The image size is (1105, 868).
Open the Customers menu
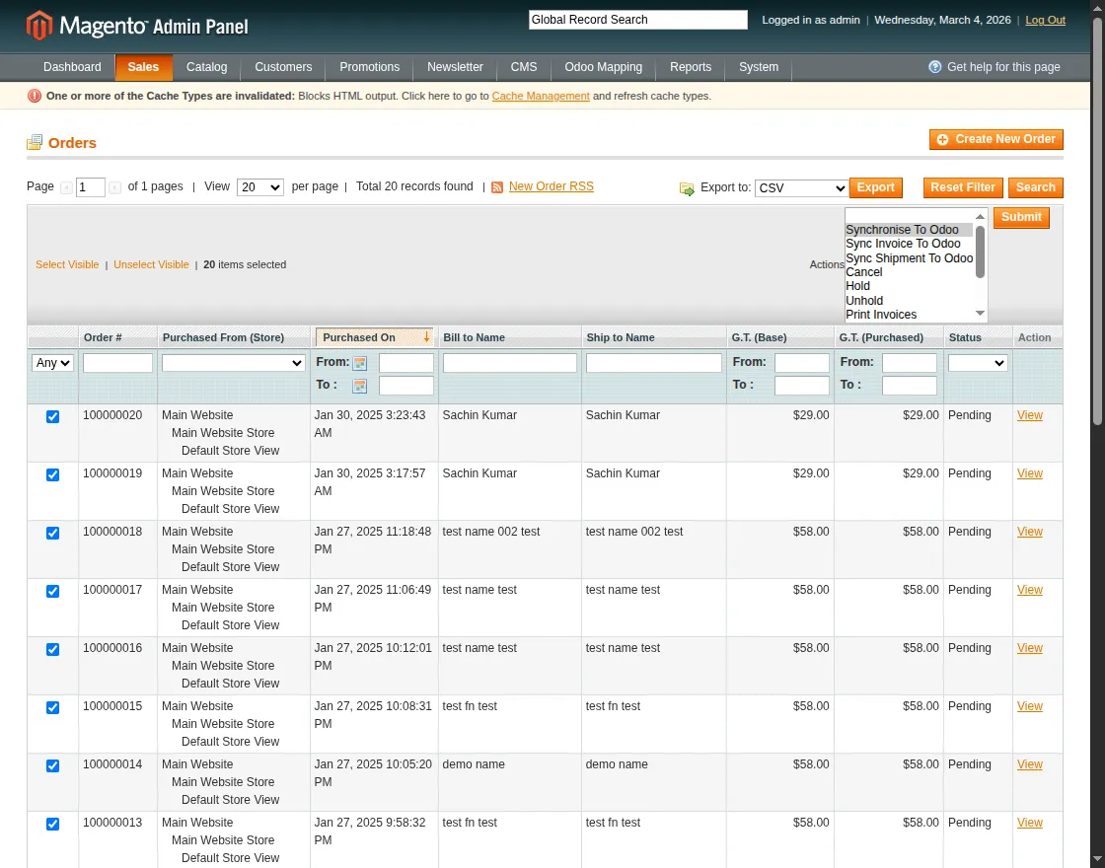coord(283,67)
